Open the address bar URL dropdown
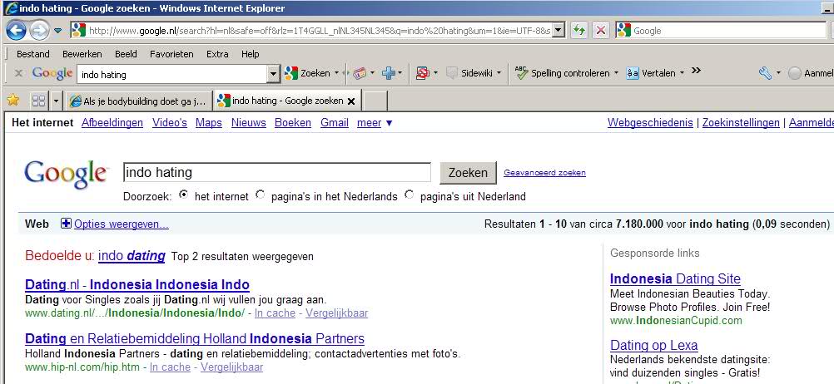Image resolution: width=834 pixels, height=384 pixels. pos(558,31)
